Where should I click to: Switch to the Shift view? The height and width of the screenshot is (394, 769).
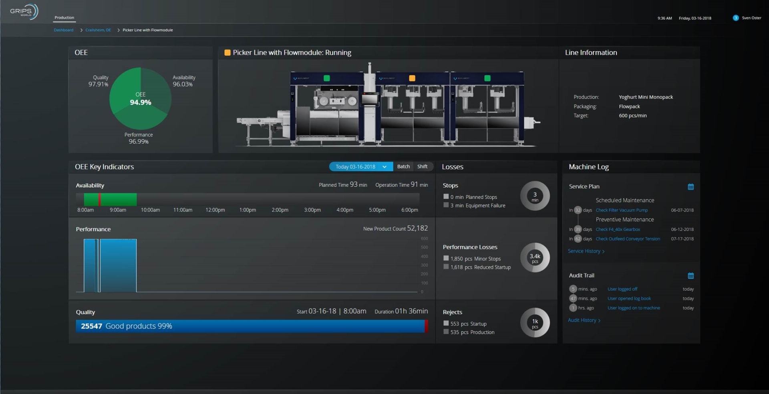click(x=422, y=166)
